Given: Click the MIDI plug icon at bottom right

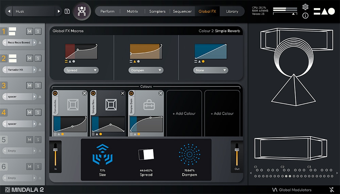Looking at the screenshot, I should pyautogui.click(x=332, y=190).
